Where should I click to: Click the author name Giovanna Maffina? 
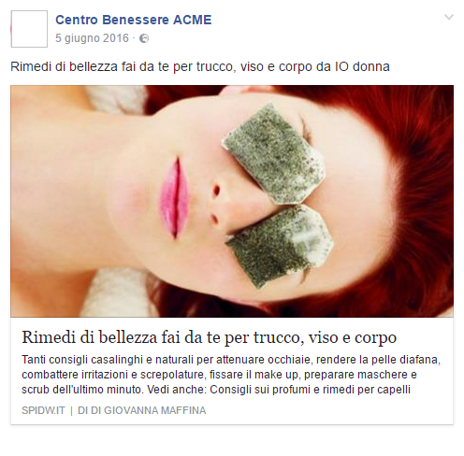(155, 410)
